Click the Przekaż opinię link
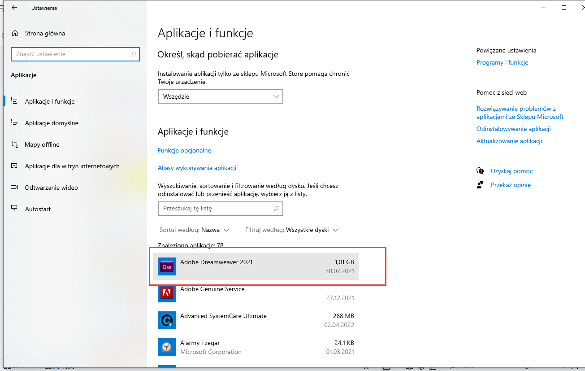585x371 pixels. click(511, 185)
